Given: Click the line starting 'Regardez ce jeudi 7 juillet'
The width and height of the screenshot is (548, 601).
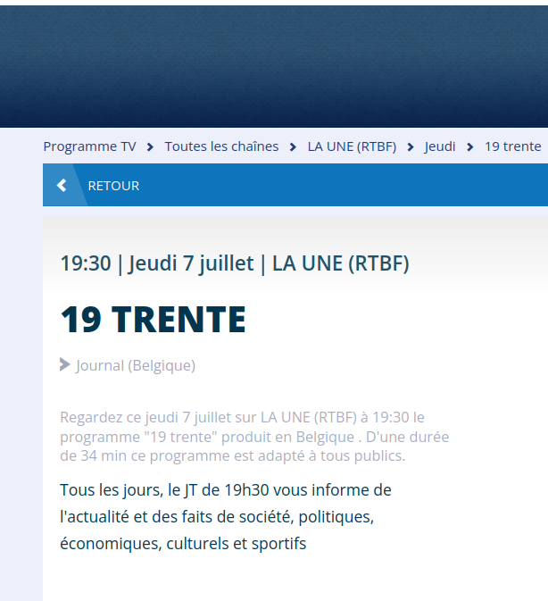Looking at the screenshot, I should coord(242,417).
